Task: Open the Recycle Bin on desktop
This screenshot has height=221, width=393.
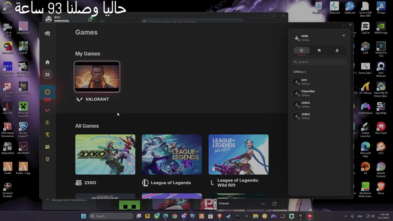Action: pyautogui.click(x=319, y=8)
